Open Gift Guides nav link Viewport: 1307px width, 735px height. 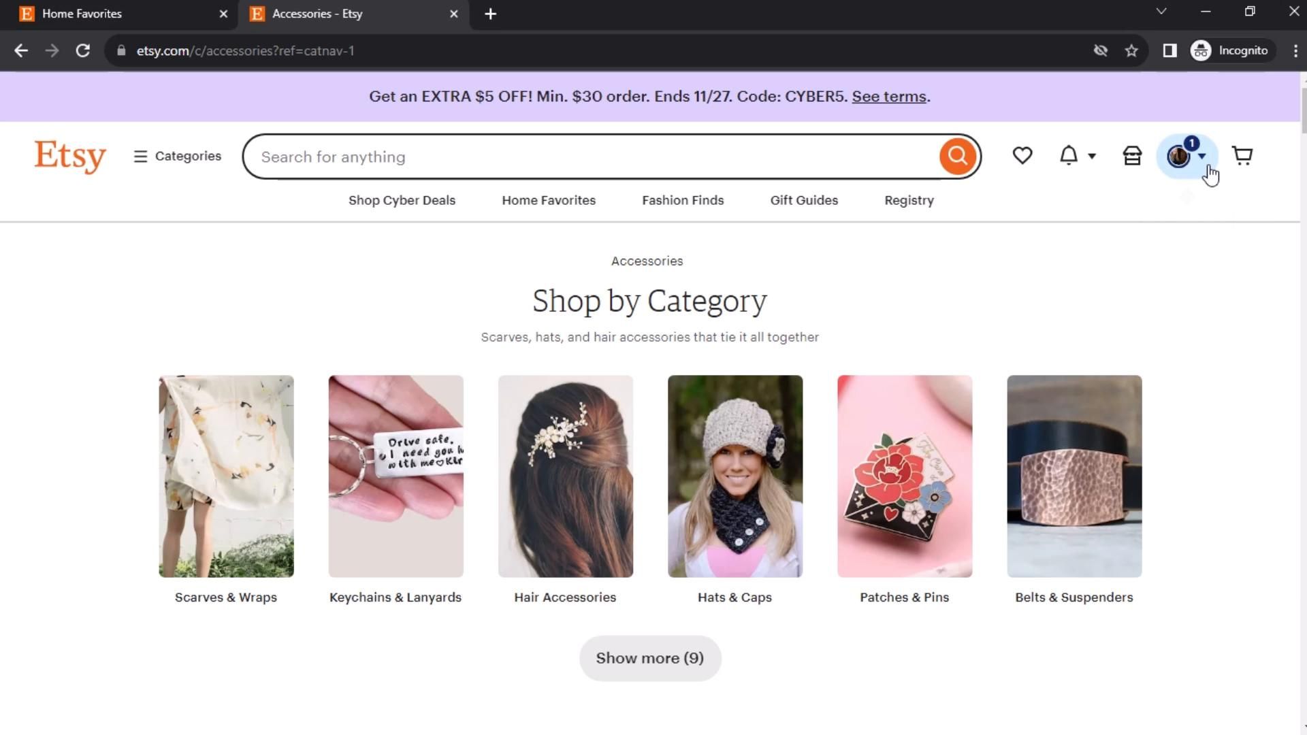coord(803,201)
